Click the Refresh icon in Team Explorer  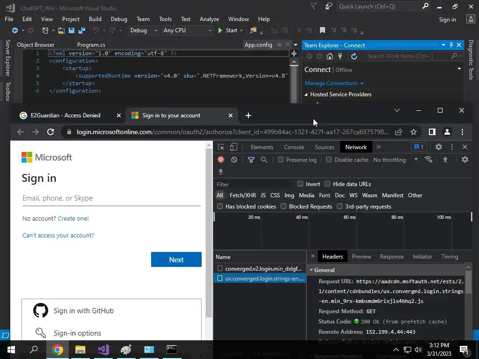tap(354, 56)
